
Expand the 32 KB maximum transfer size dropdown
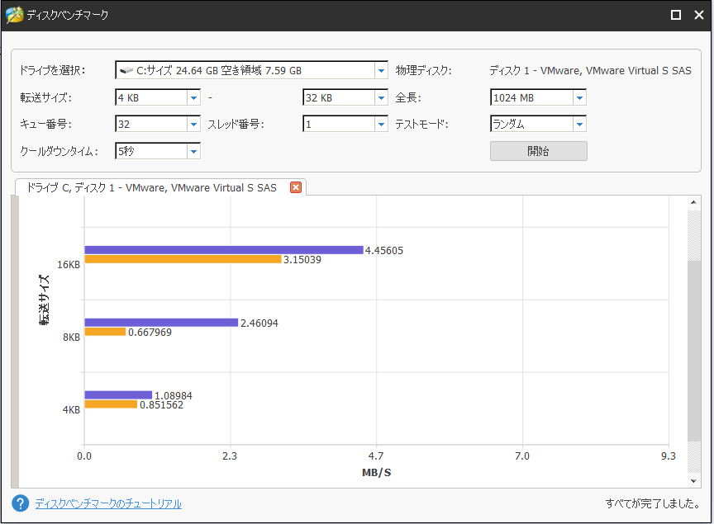pyautogui.click(x=381, y=98)
